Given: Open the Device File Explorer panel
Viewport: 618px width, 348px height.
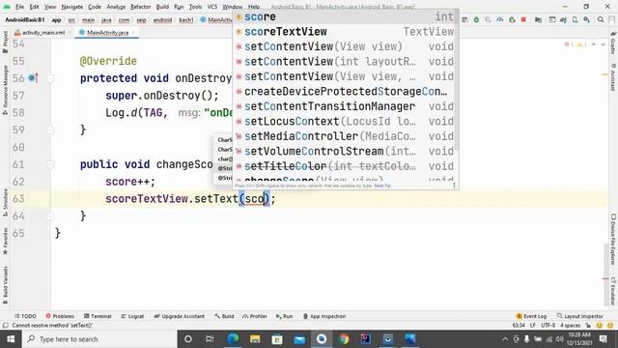Looking at the screenshot, I should (x=613, y=239).
